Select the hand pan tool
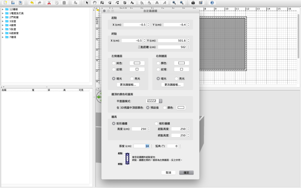This screenshot has width=301, height=188. click(94, 3)
